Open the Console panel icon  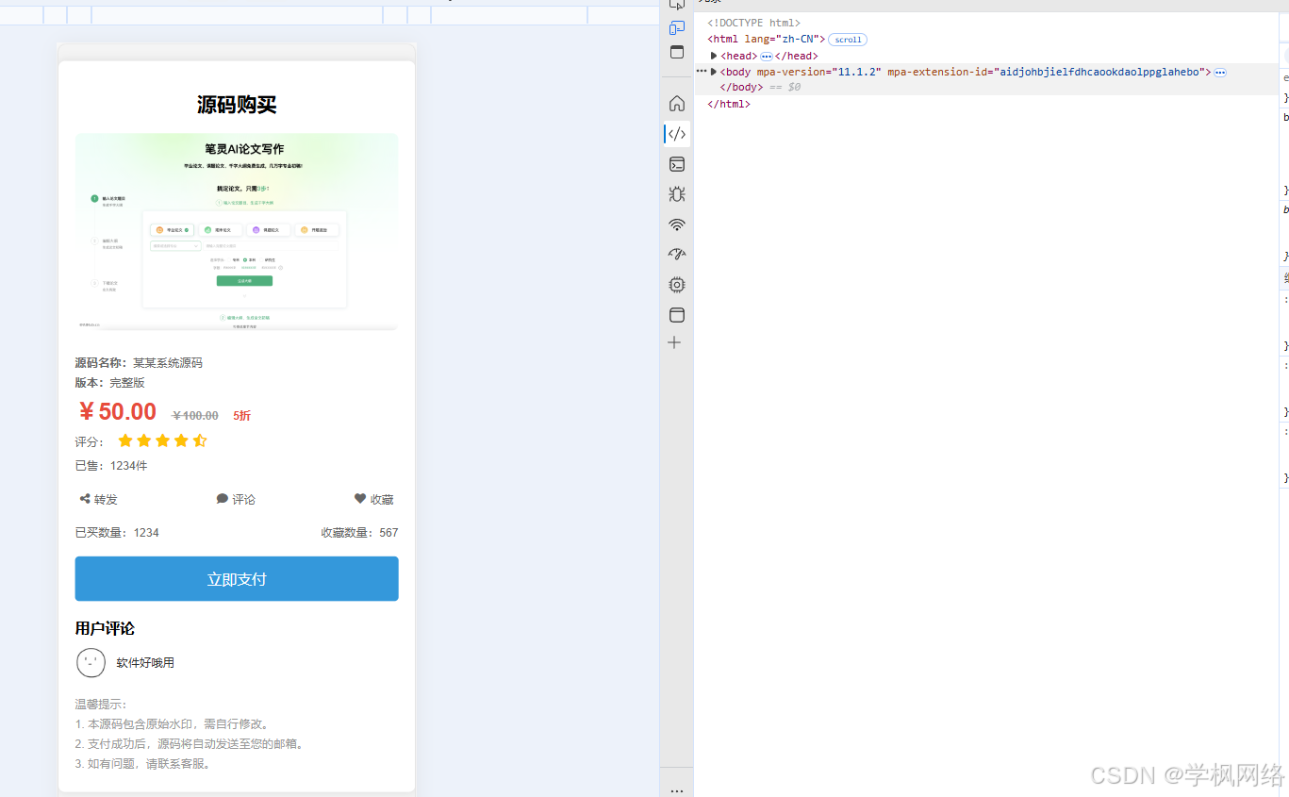coord(677,164)
